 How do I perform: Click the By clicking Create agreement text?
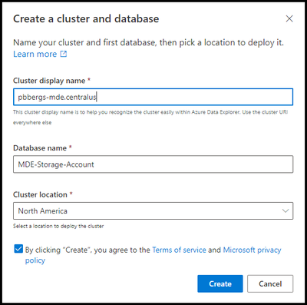(87, 250)
